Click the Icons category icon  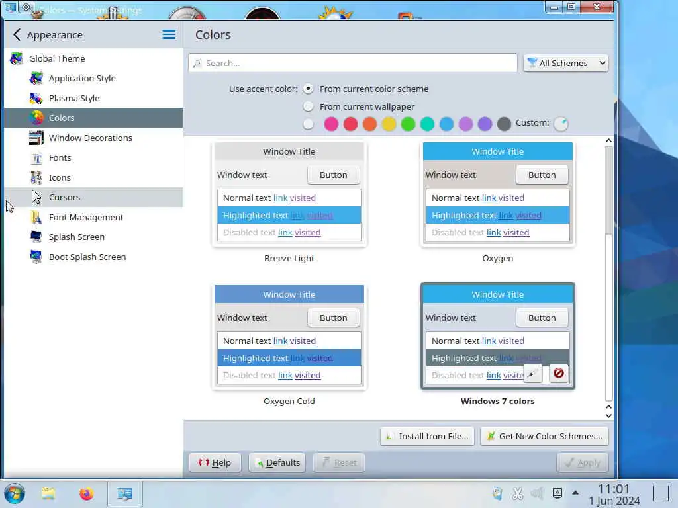(x=36, y=177)
